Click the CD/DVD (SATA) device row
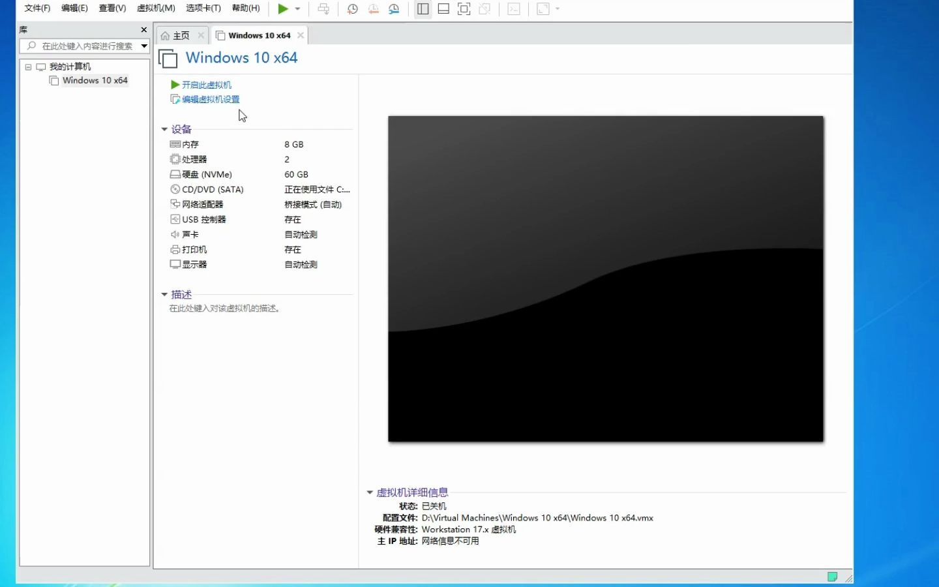The image size is (939, 587). coord(260,189)
